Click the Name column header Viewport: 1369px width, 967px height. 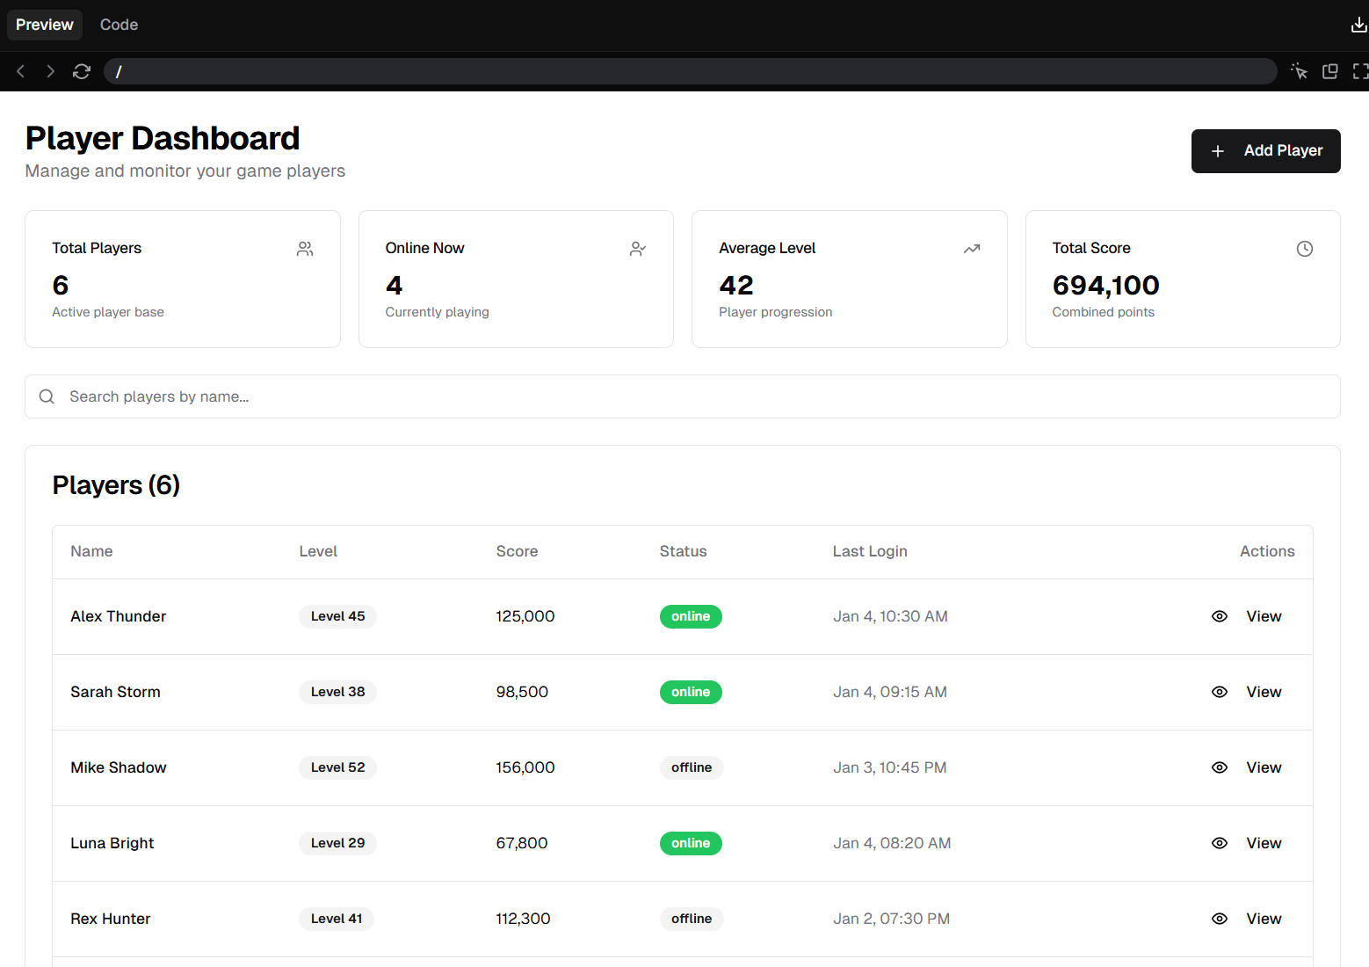91,551
